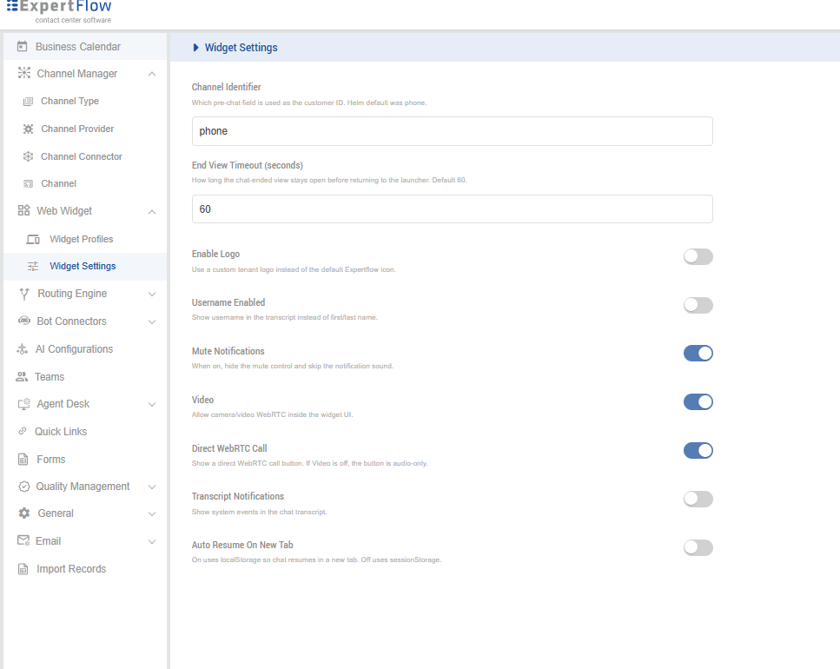Viewport: 840px width, 669px height.
Task: Click the End View Timeout field
Action: 453,209
